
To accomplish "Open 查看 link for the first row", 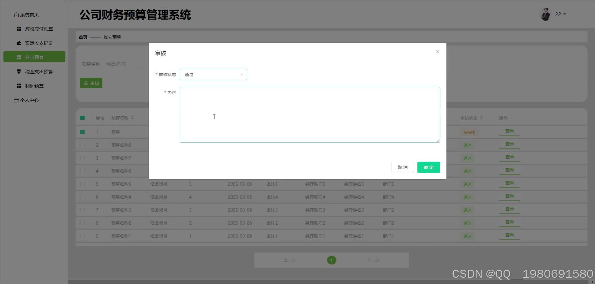I will [x=509, y=131].
